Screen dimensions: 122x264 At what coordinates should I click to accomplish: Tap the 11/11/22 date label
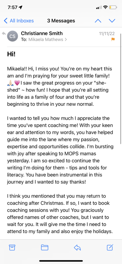tap(107, 34)
